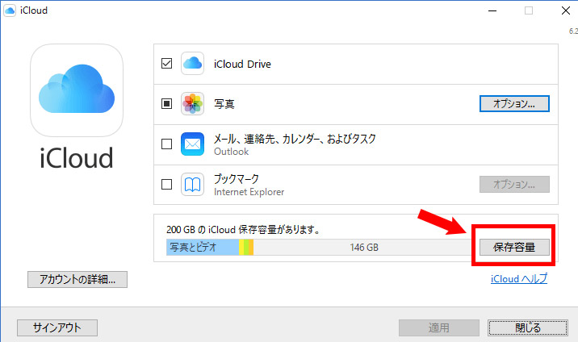Open the iCloud ヘルプ link

(519, 278)
